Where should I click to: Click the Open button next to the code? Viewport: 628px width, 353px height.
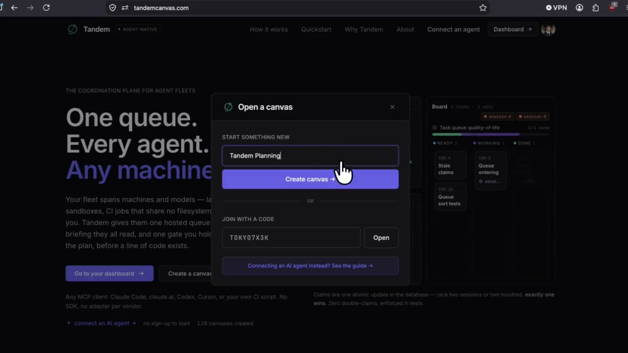[x=381, y=238]
